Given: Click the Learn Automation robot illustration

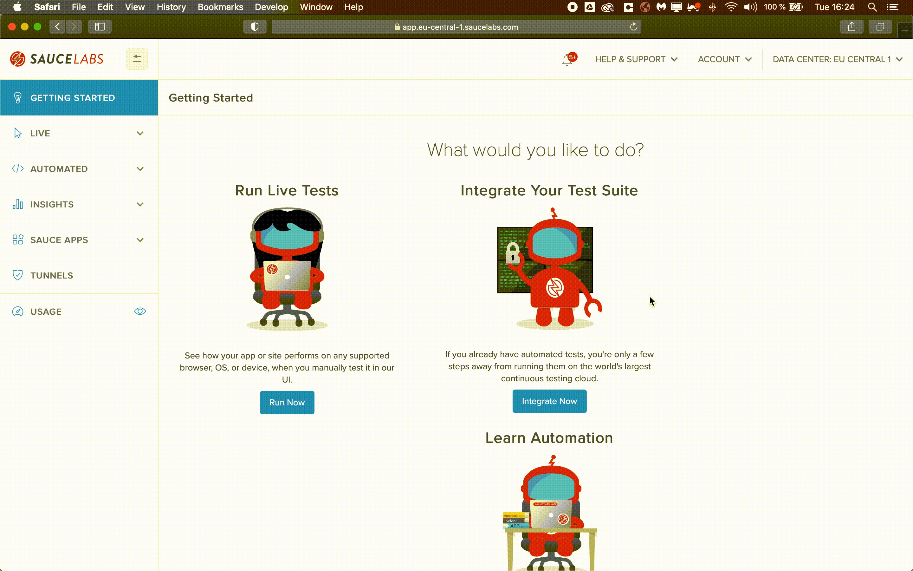Looking at the screenshot, I should pos(550,513).
